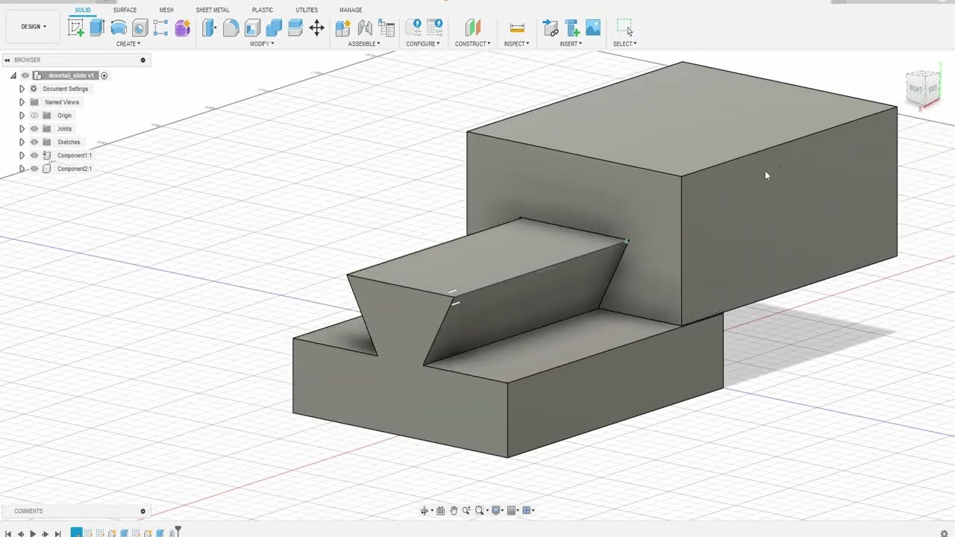The width and height of the screenshot is (955, 537).
Task: Select the Measure tool icon
Action: point(517,28)
